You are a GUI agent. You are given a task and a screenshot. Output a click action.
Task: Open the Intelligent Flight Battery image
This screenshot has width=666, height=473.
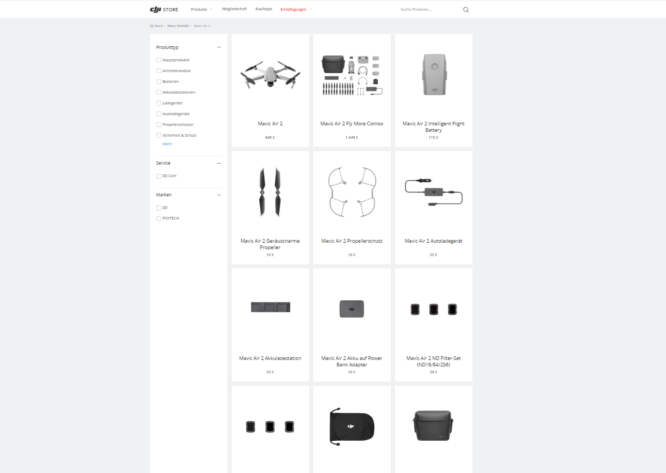pos(434,74)
